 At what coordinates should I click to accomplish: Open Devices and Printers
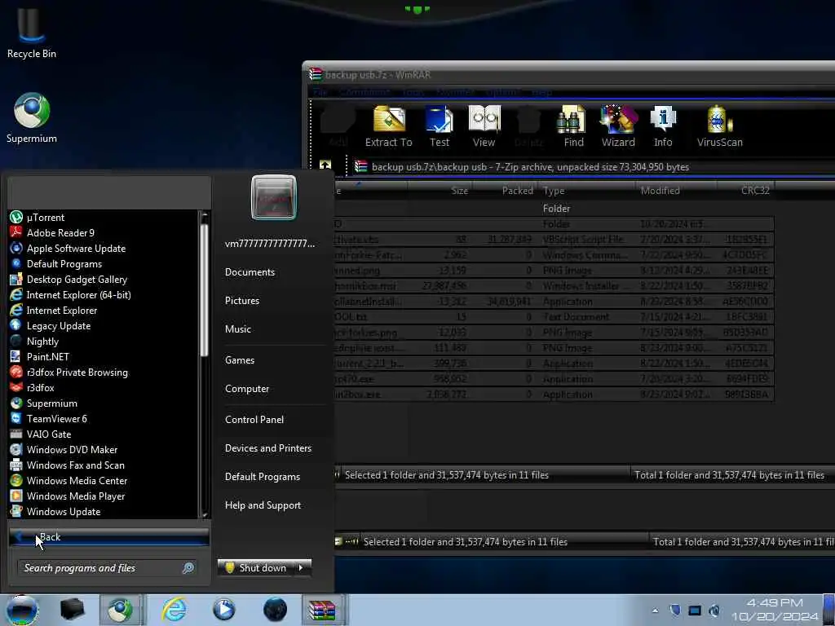[267, 448]
